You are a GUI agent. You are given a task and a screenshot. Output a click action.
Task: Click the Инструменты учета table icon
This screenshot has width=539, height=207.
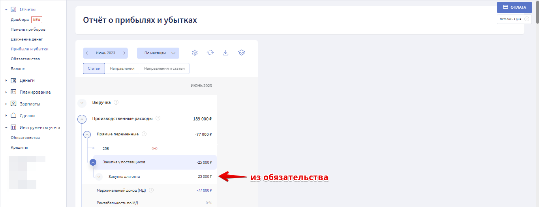(13, 128)
